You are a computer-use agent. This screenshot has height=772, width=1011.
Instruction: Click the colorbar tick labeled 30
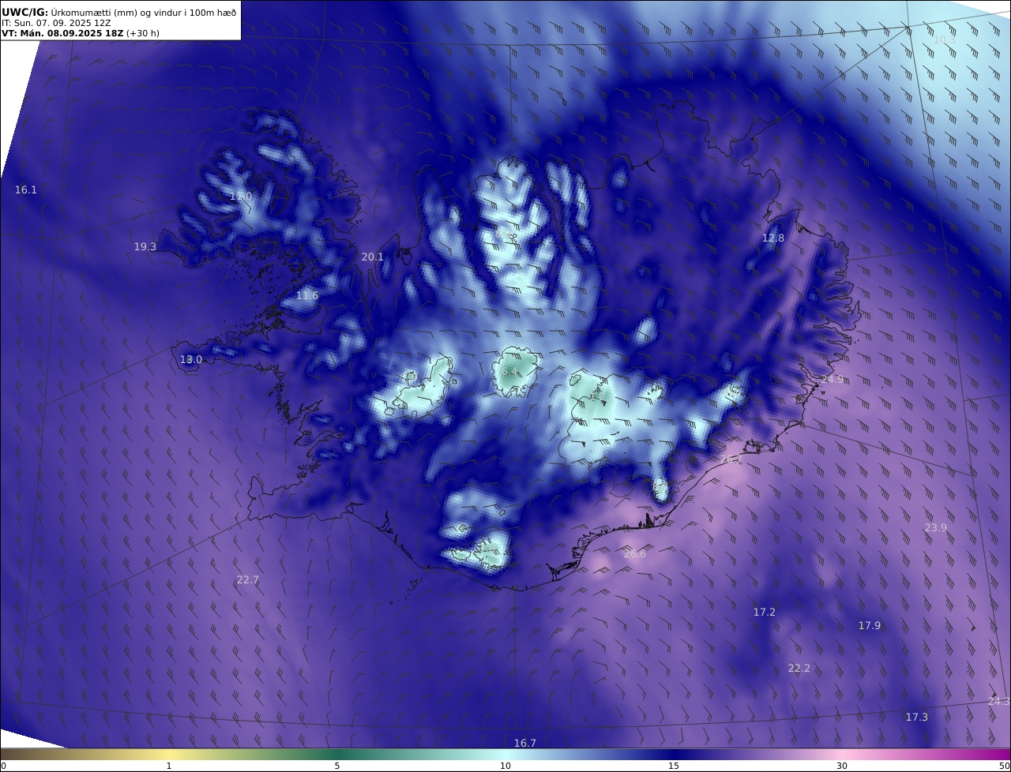842,766
